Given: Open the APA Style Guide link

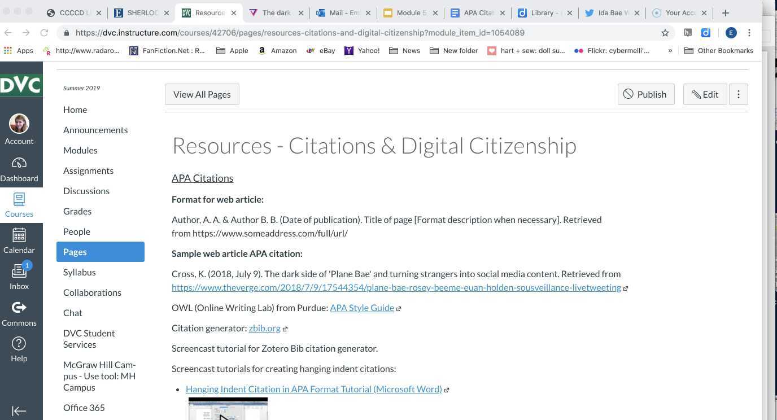Looking at the screenshot, I should coord(362,308).
